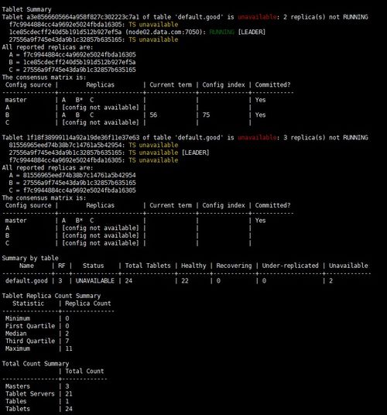Click Config index value 75
Viewport: 387px width, 415px height.
click(206, 115)
